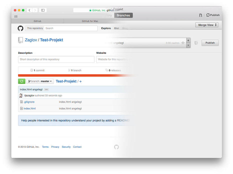Focus the Website input field
The width and height of the screenshot is (233, 174).
114,59
